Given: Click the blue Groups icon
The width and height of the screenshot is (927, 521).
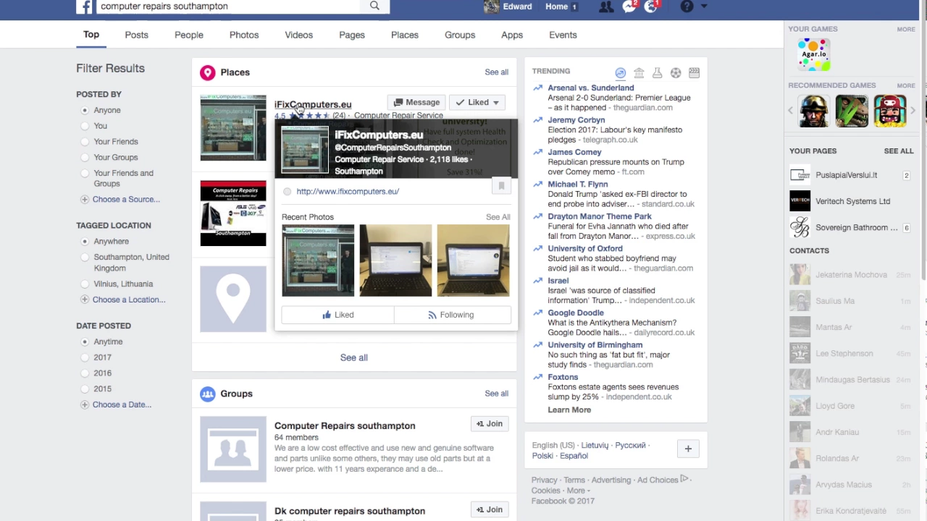Looking at the screenshot, I should click(208, 394).
